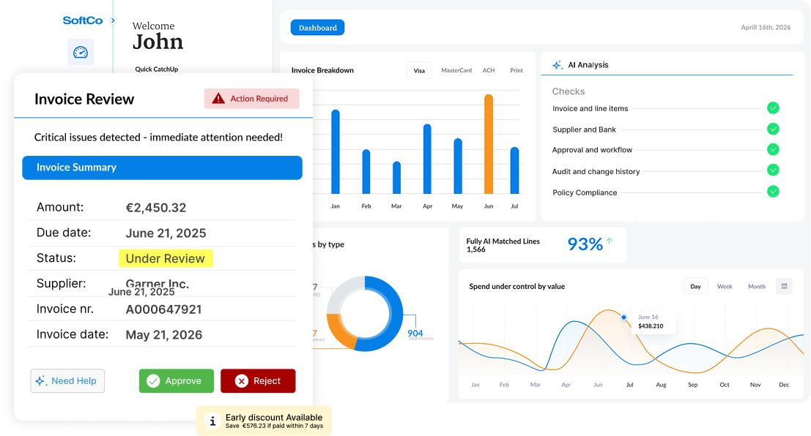Click the red warning triangle icon

218,98
